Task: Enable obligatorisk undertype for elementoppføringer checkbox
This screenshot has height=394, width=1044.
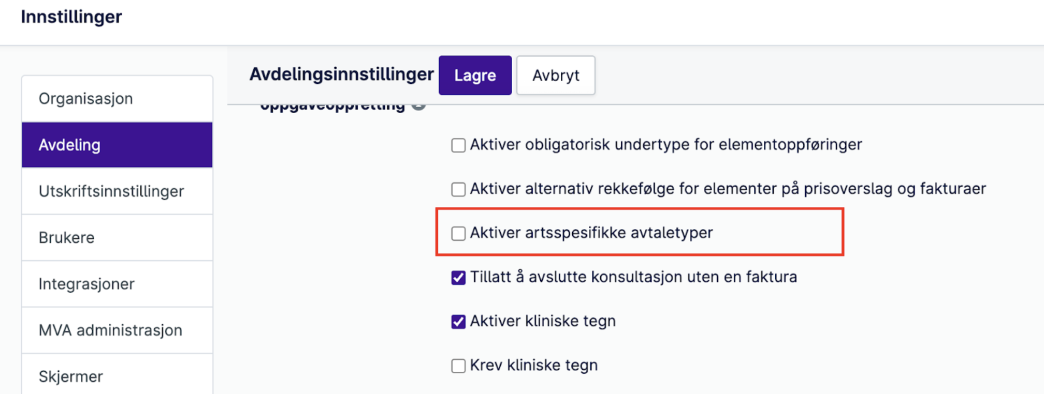Action: click(x=458, y=145)
